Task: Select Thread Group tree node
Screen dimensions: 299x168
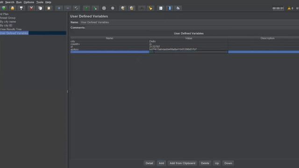Action: (x=7, y=18)
